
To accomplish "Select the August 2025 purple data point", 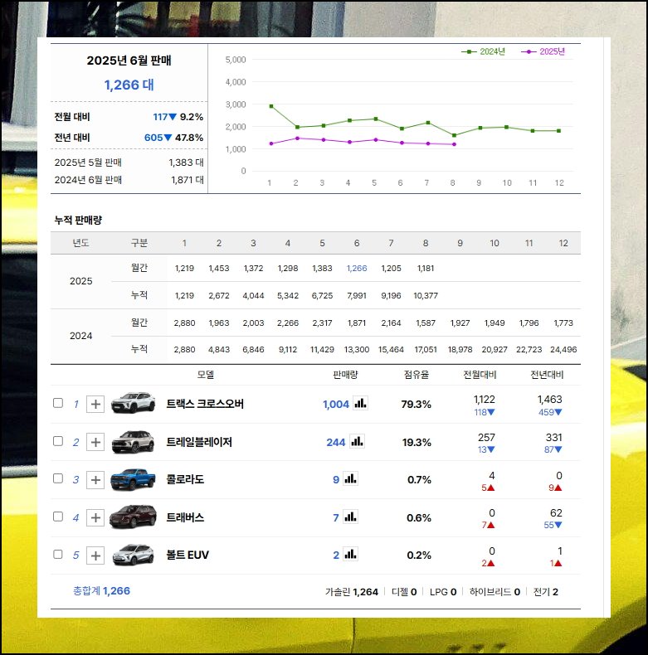I will click(455, 144).
